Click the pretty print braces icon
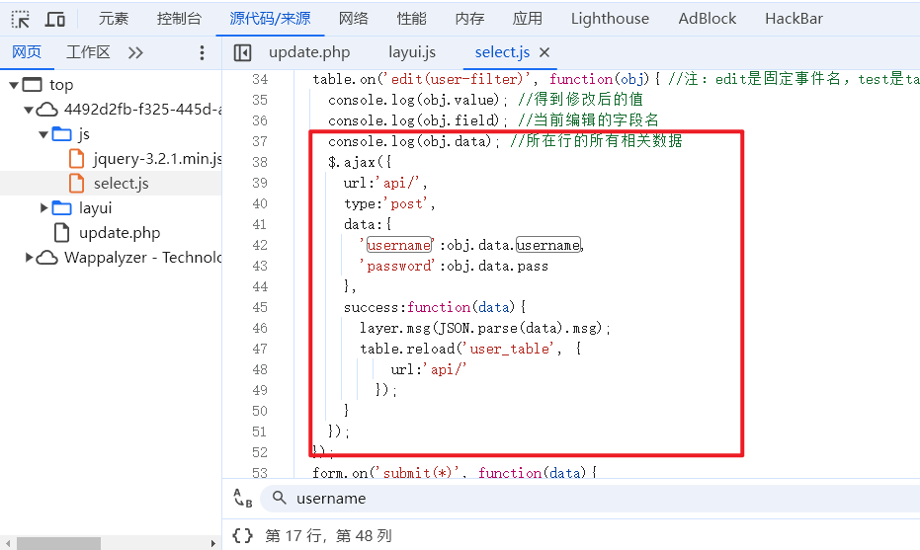 click(x=242, y=536)
